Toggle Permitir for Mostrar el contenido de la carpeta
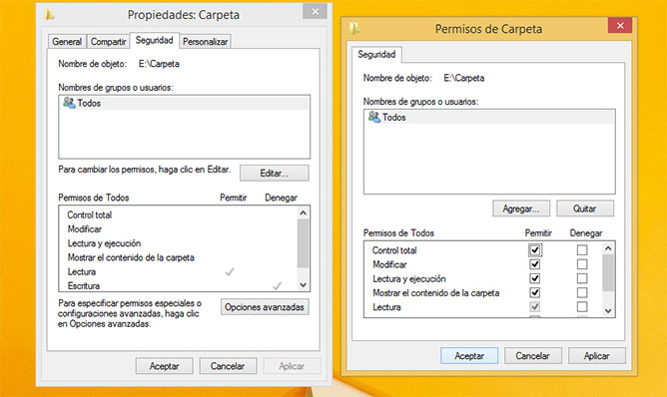This screenshot has width=667, height=397. pos(535,292)
